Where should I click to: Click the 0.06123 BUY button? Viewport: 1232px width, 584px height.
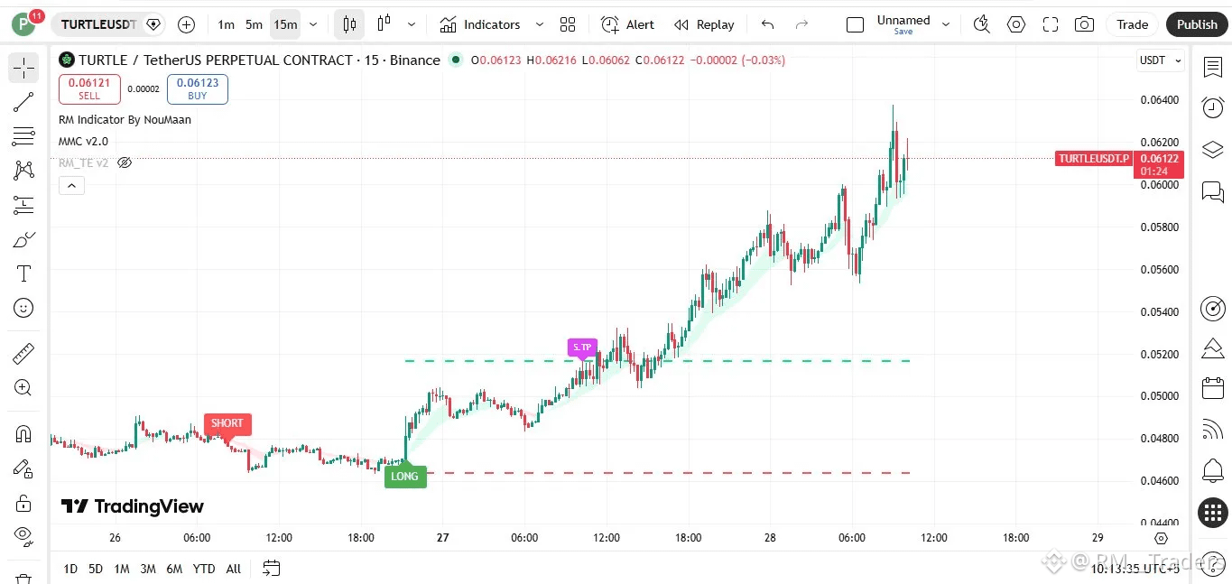pyautogui.click(x=198, y=88)
